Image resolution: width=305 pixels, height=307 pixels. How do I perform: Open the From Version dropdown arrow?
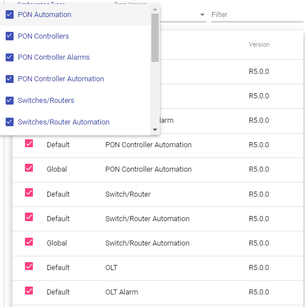tap(202, 15)
